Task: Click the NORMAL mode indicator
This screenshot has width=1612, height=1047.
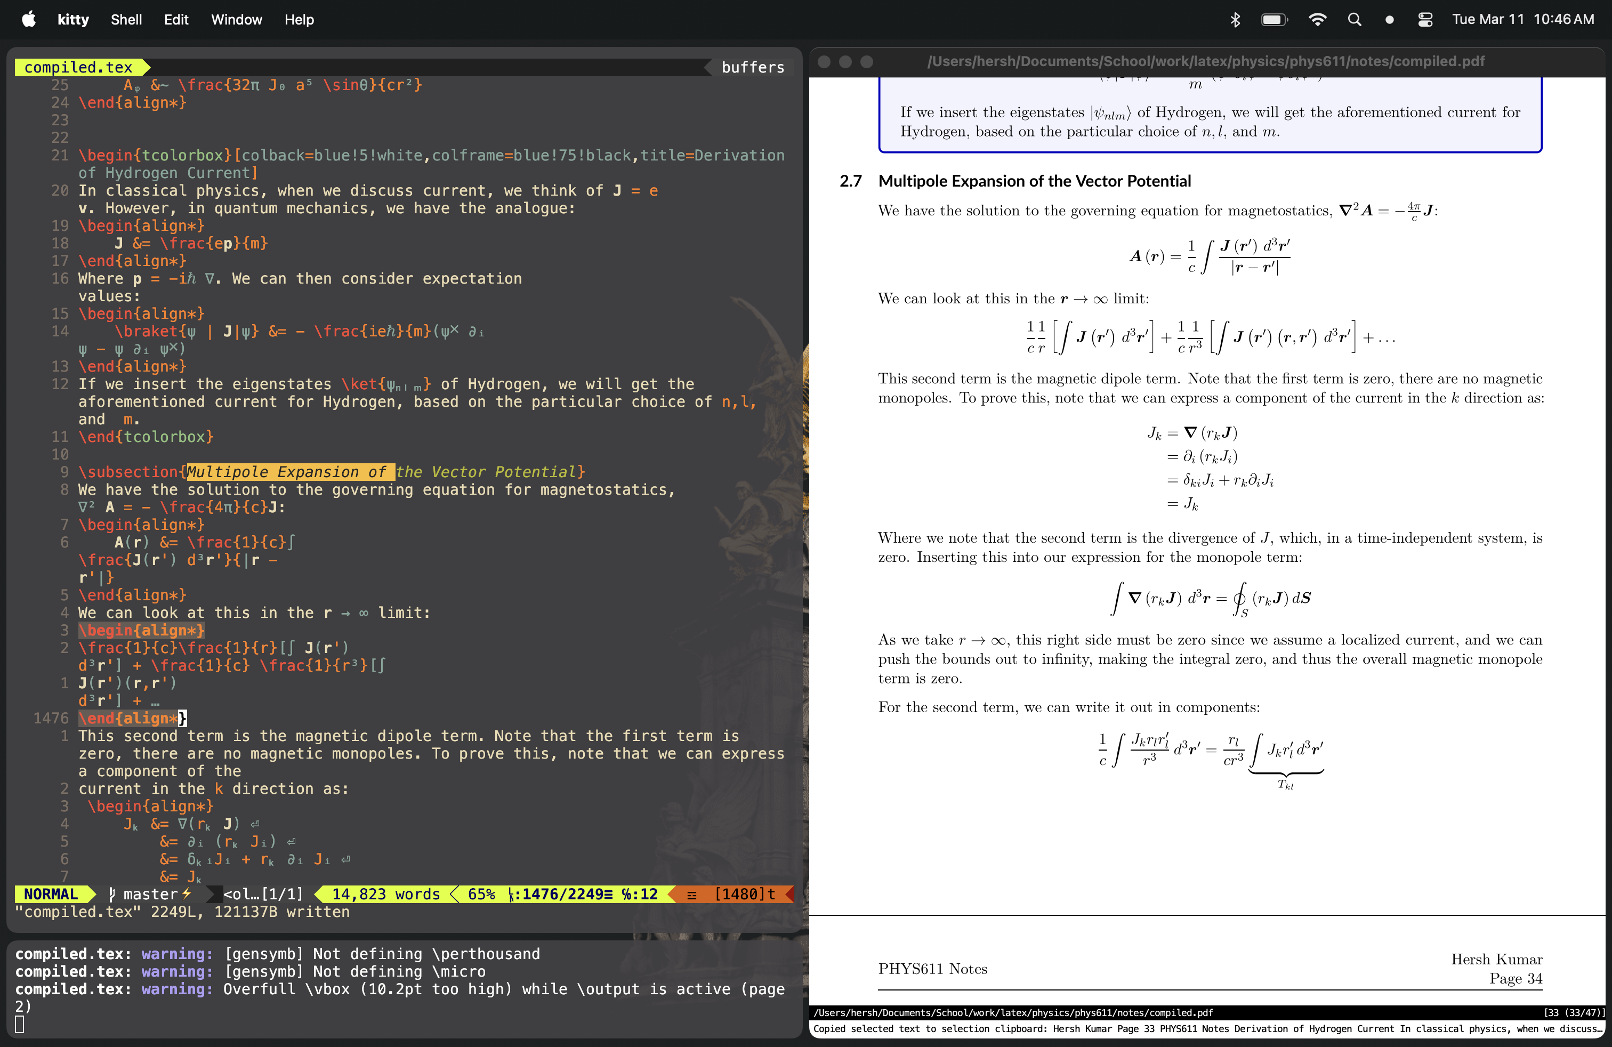Action: click(x=51, y=894)
